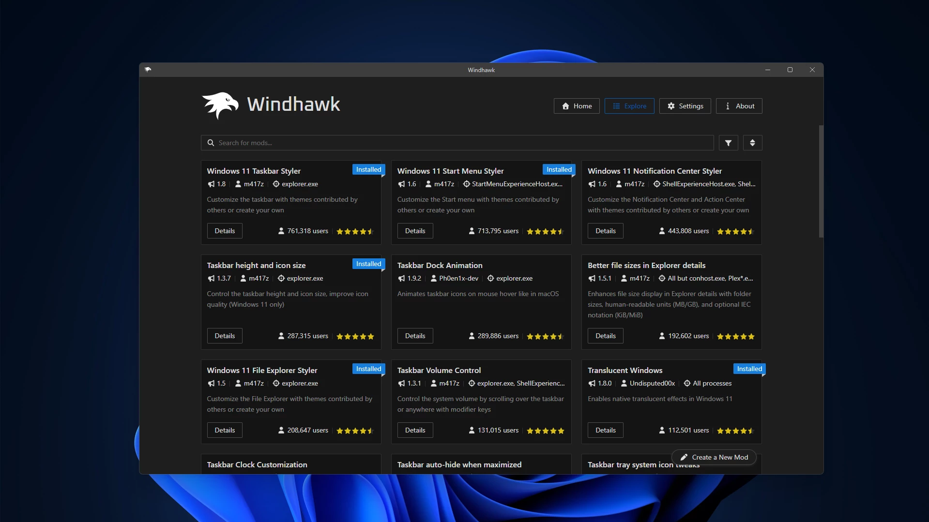Open the Settings tab
929x522 pixels.
tap(685, 106)
